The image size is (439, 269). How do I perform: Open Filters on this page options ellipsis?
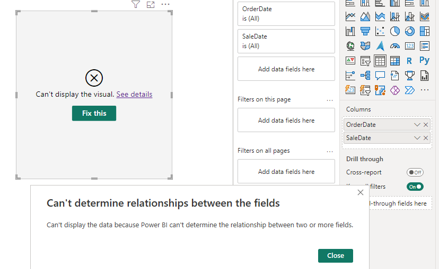coord(330,100)
